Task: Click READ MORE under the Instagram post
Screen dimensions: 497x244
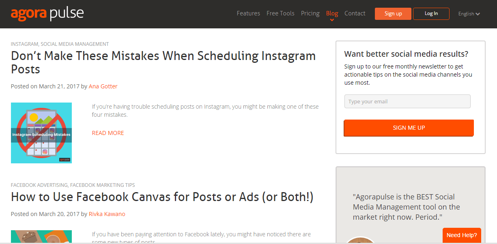Action: pyautogui.click(x=108, y=133)
